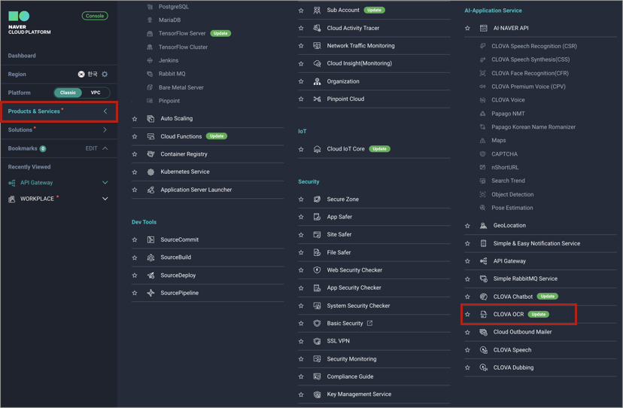This screenshot has width=623, height=408.
Task: Expand API Gateway in Recently Viewed
Action: point(105,182)
